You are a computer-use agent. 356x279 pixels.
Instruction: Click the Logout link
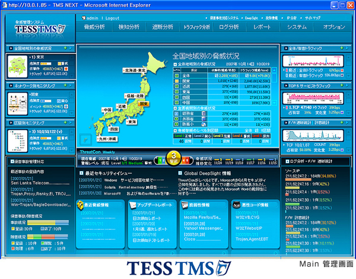click(112, 18)
